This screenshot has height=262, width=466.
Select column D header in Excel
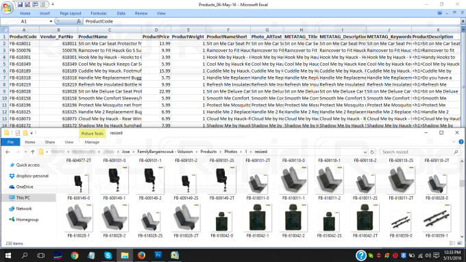(156, 29)
